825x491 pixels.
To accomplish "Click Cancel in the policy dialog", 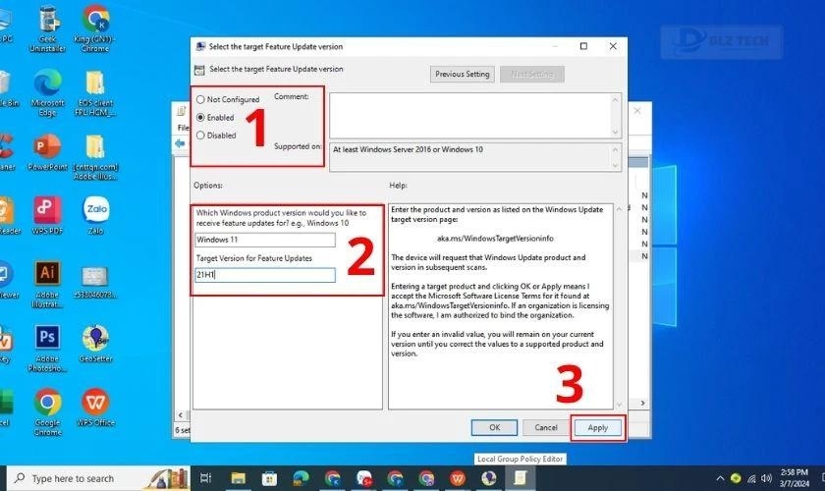I will coord(546,427).
